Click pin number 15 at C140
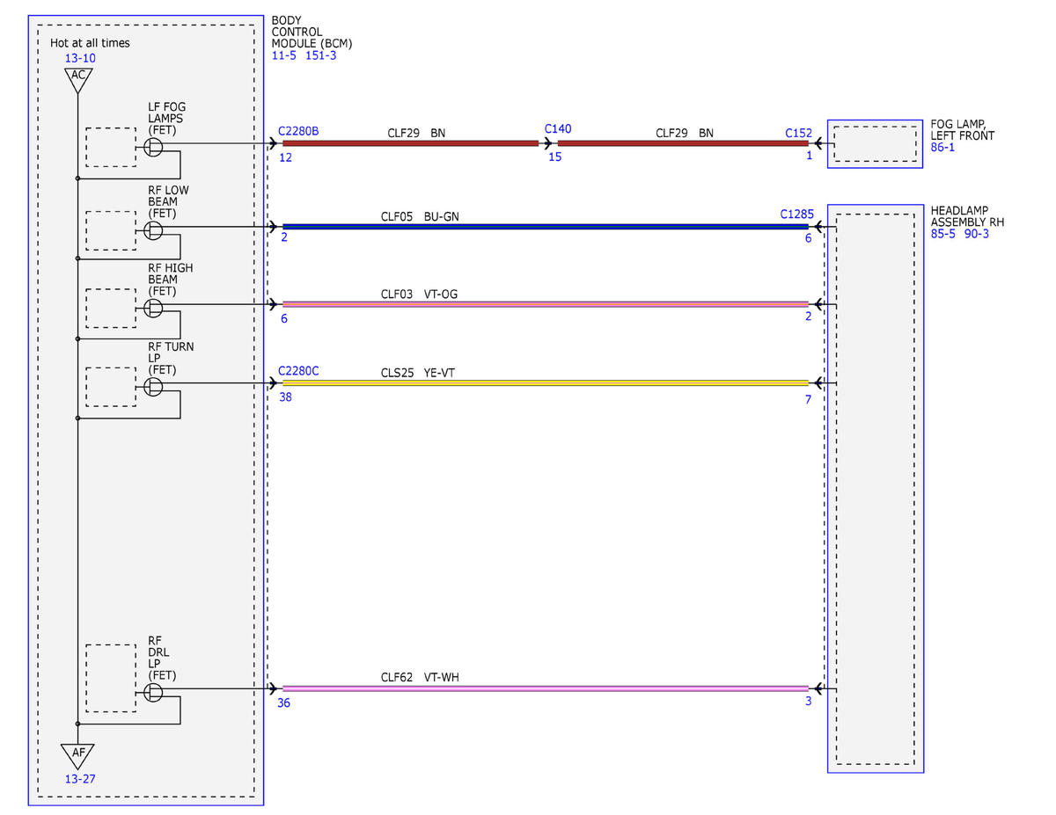1056x815 pixels. pos(554,157)
